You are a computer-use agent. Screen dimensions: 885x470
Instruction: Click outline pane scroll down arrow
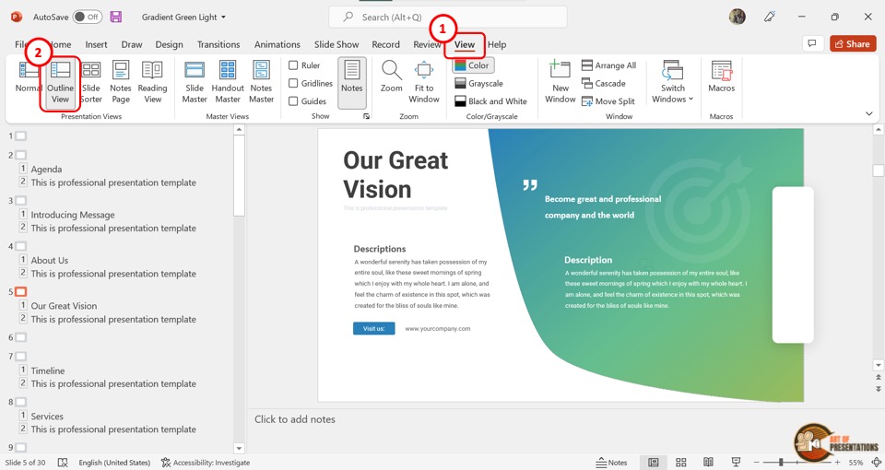click(x=239, y=448)
